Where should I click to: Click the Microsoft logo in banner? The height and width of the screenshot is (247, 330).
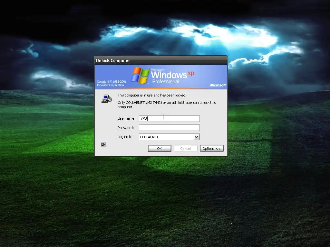218,85
